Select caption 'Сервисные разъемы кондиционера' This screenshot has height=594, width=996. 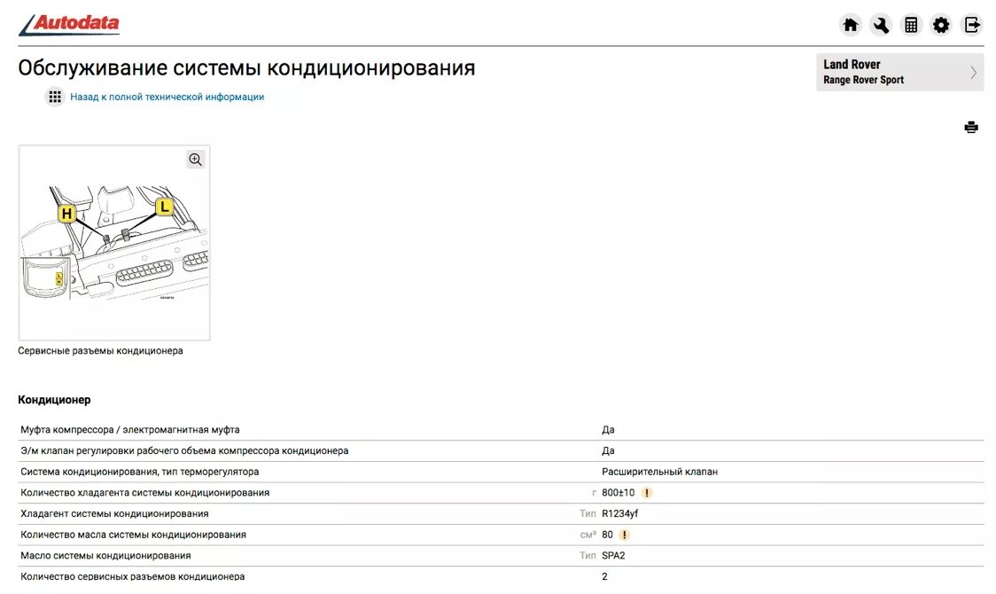100,351
